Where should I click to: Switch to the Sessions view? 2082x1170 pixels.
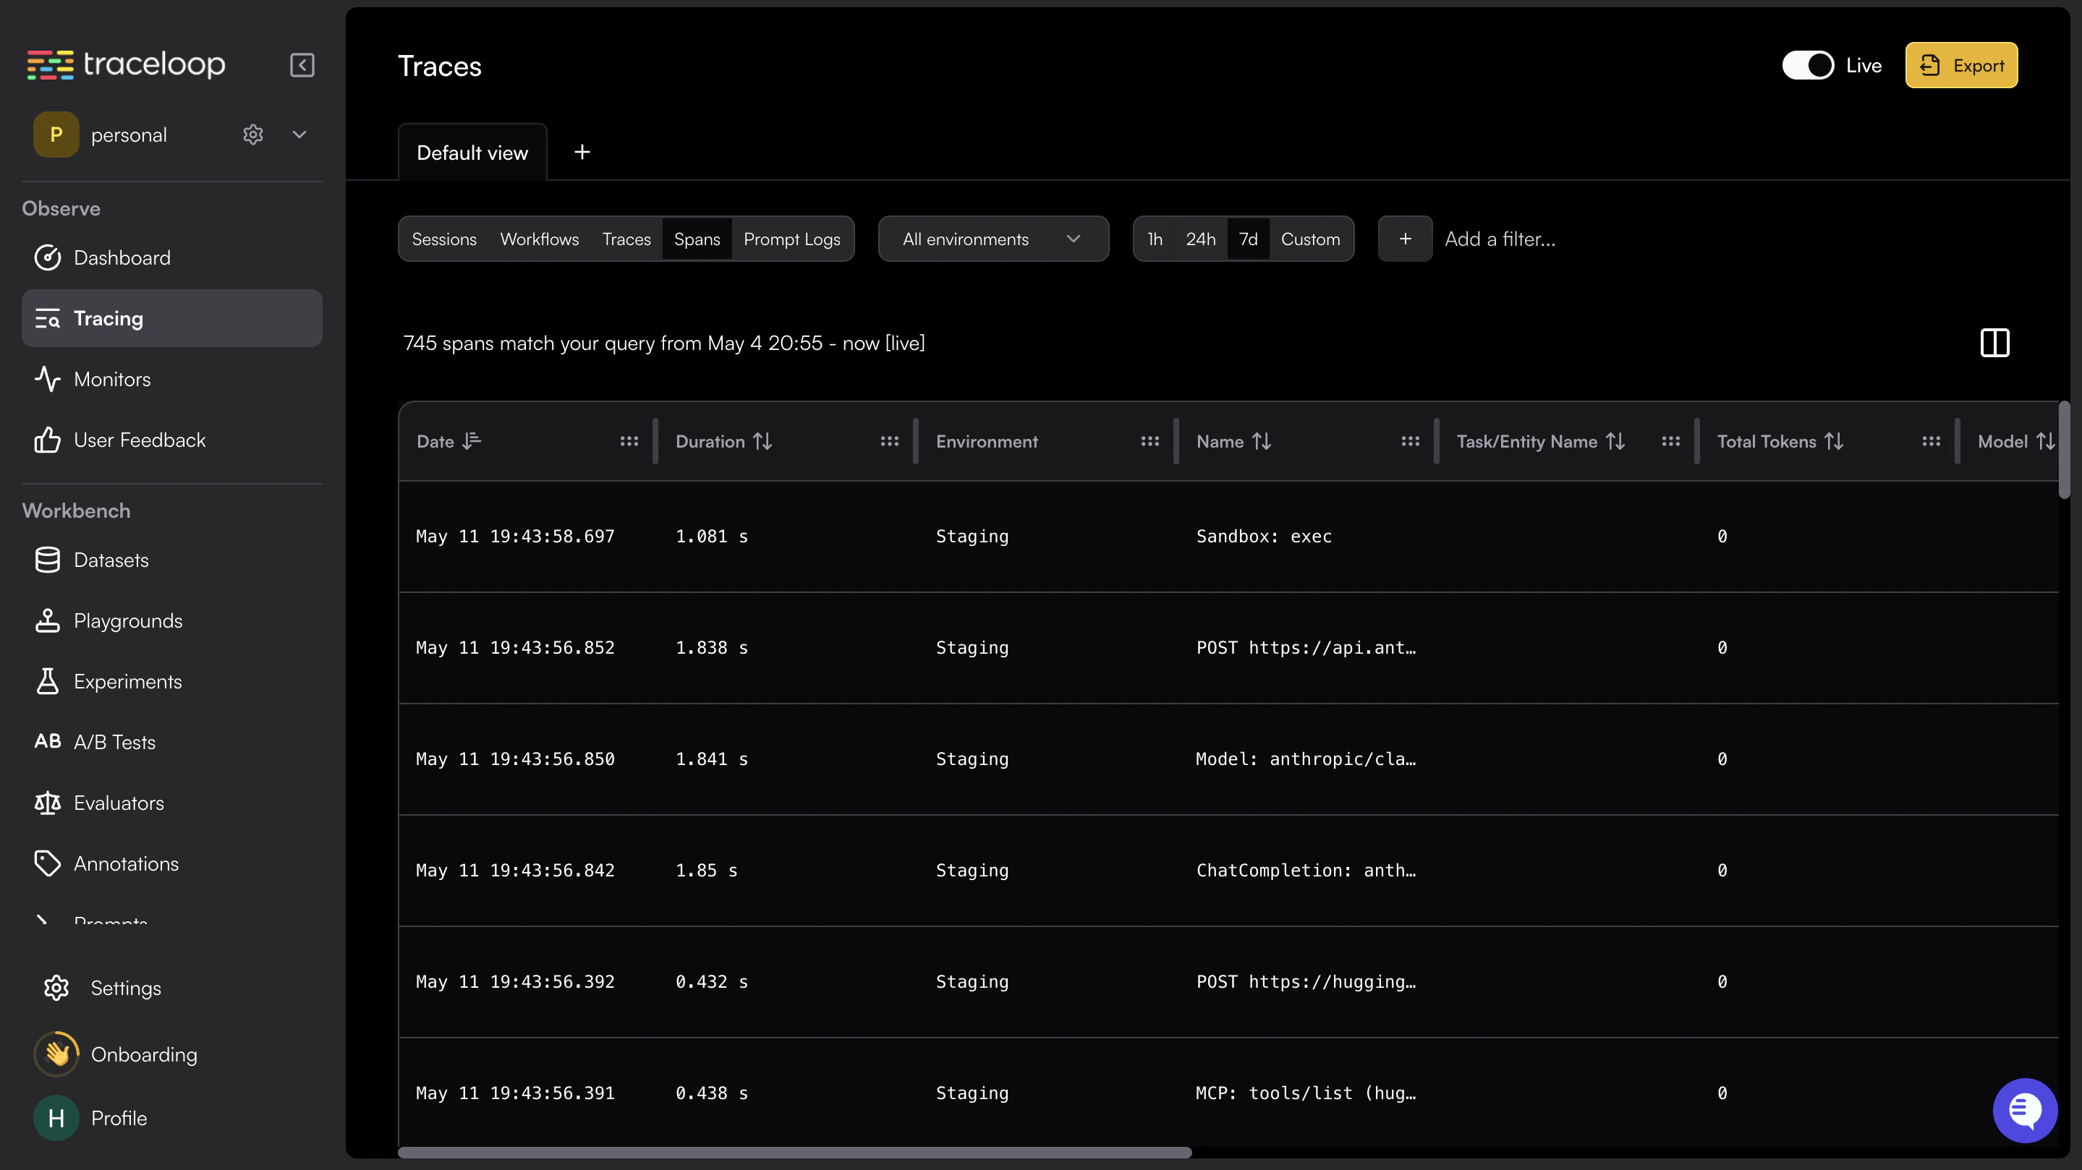pos(443,239)
